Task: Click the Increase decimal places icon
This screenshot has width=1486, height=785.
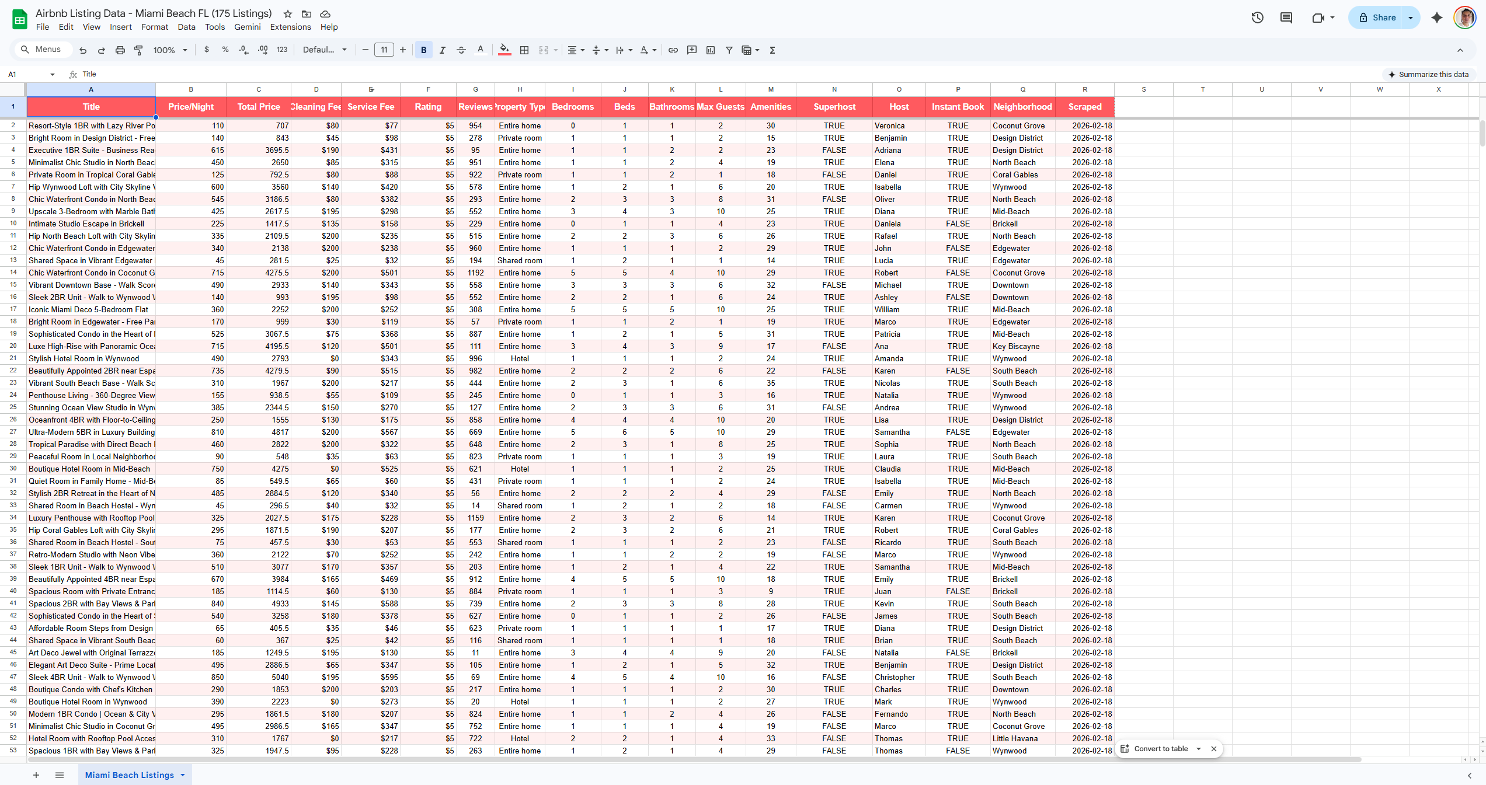Action: (x=262, y=50)
